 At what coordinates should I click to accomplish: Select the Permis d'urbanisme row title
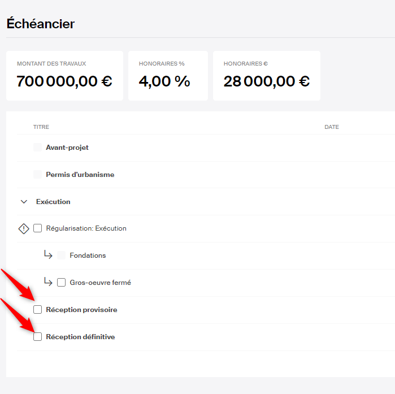(x=80, y=175)
